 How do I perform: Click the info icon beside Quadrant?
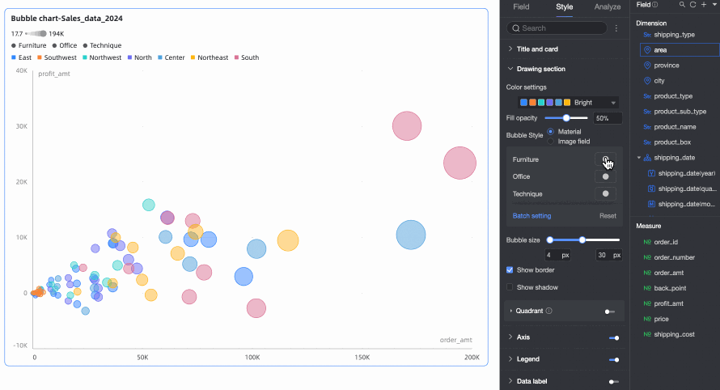pyautogui.click(x=548, y=311)
